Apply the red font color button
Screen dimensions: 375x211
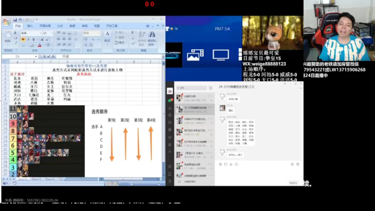(x=39, y=45)
